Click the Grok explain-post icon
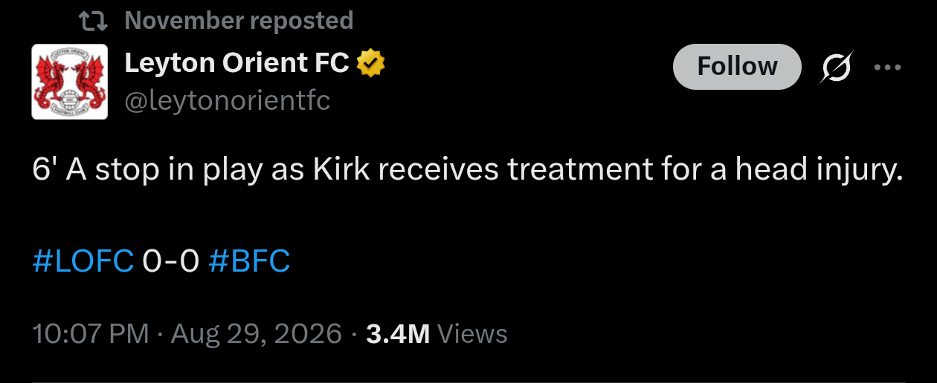This screenshot has width=937, height=383. pyautogui.click(x=836, y=68)
